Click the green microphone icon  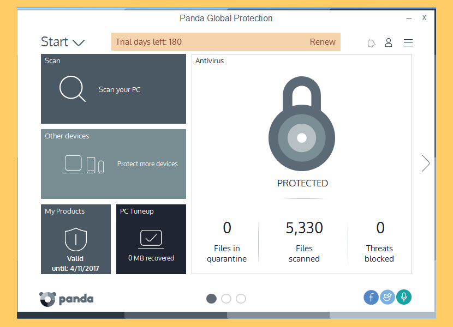tap(404, 297)
